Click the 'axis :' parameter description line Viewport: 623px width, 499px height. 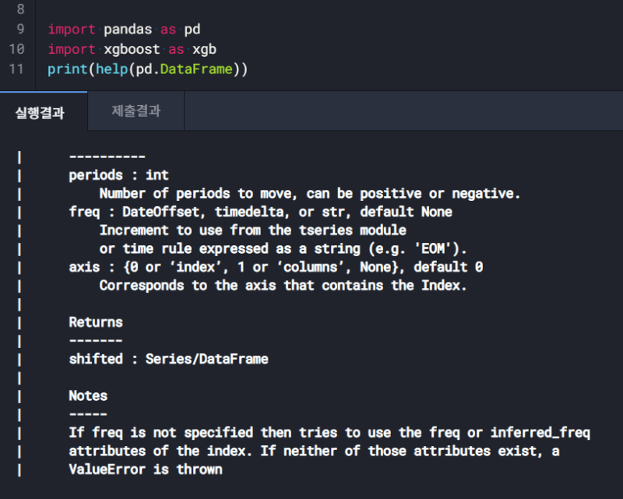[x=276, y=267]
